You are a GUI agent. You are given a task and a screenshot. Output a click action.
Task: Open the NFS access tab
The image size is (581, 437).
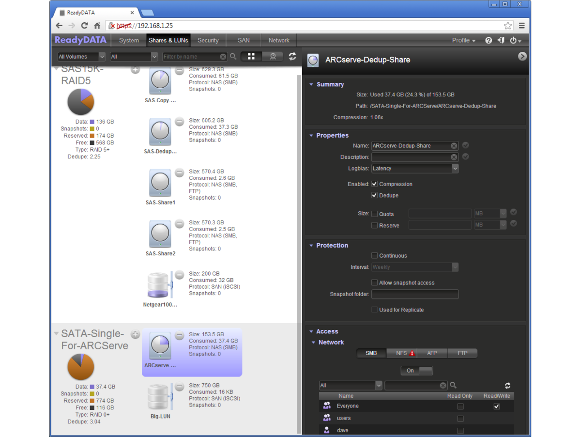coord(401,353)
